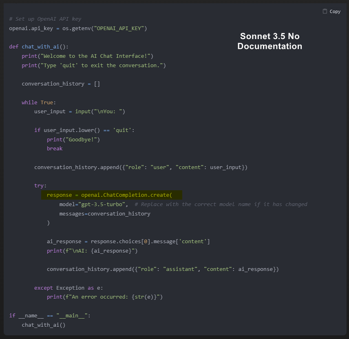Image resolution: width=349 pixels, height=339 pixels.
Task: Select the highlighted ChatCompletion.create line
Action: pyautogui.click(x=111, y=195)
